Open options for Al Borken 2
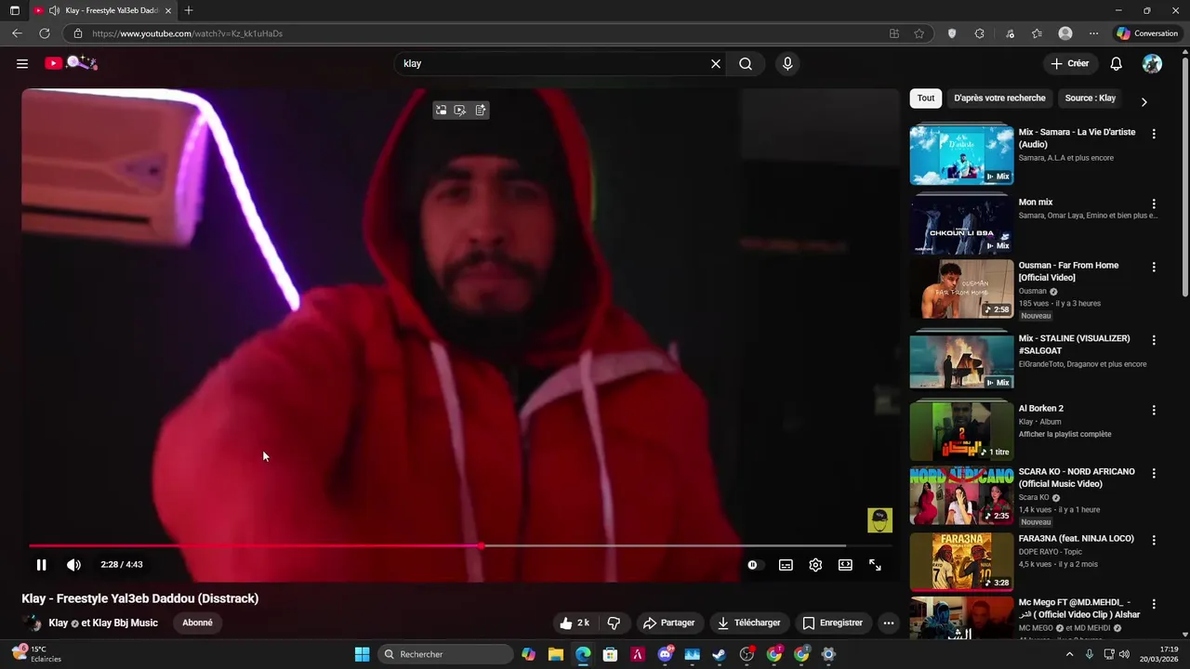Image resolution: width=1190 pixels, height=669 pixels. pyautogui.click(x=1154, y=410)
